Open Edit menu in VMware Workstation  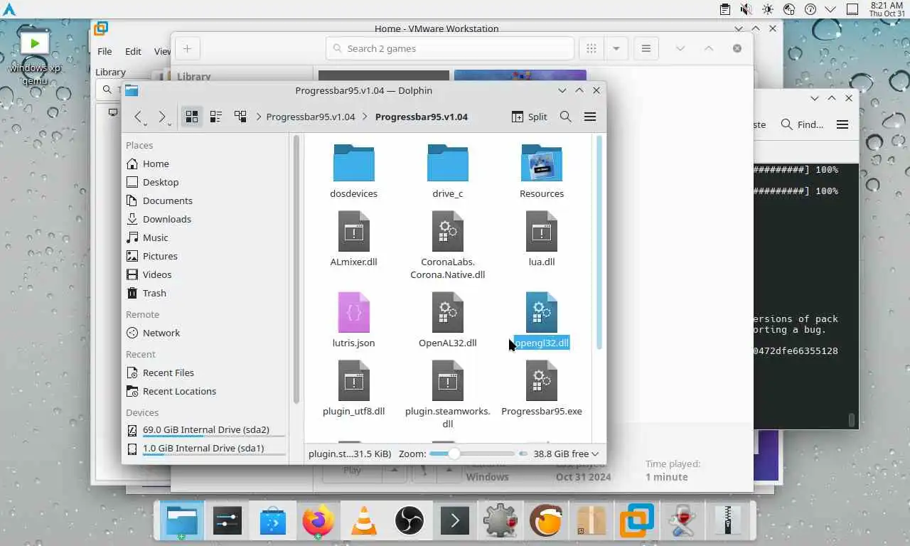coord(133,51)
